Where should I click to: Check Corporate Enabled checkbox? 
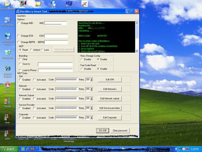20,118
